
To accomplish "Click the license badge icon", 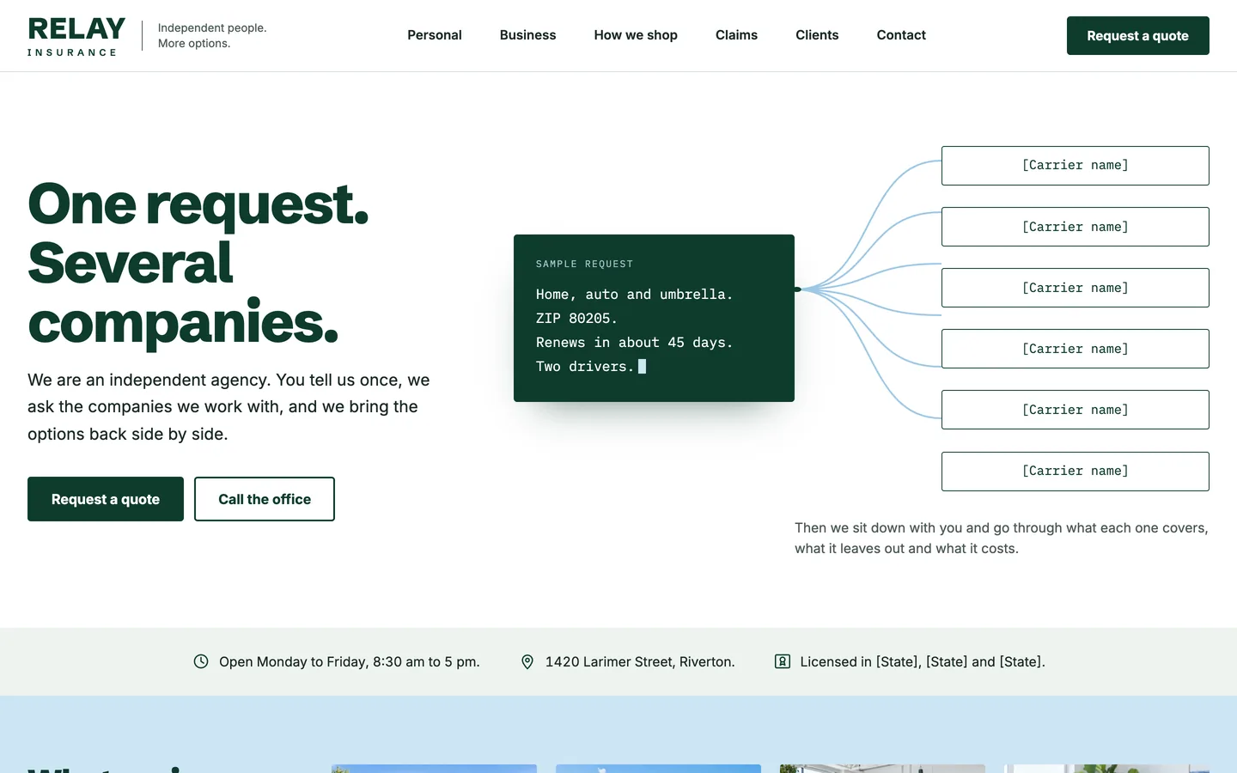I will (783, 661).
